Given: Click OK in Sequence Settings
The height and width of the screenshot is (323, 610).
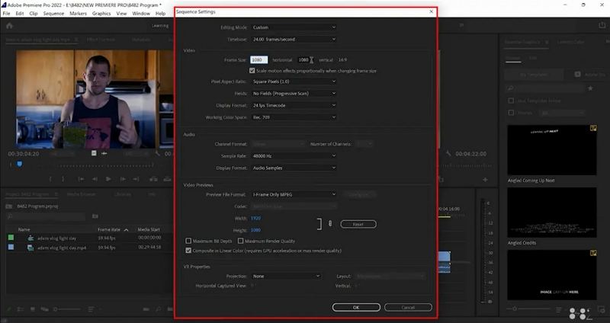Looking at the screenshot, I should point(356,308).
